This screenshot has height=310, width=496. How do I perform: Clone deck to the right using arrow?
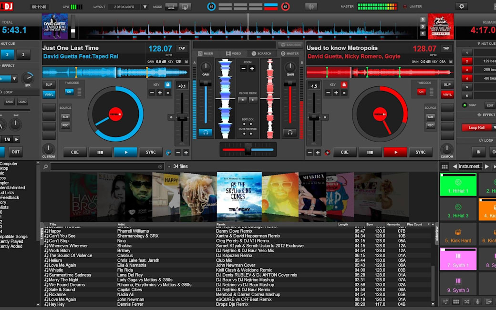pyautogui.click(x=253, y=100)
